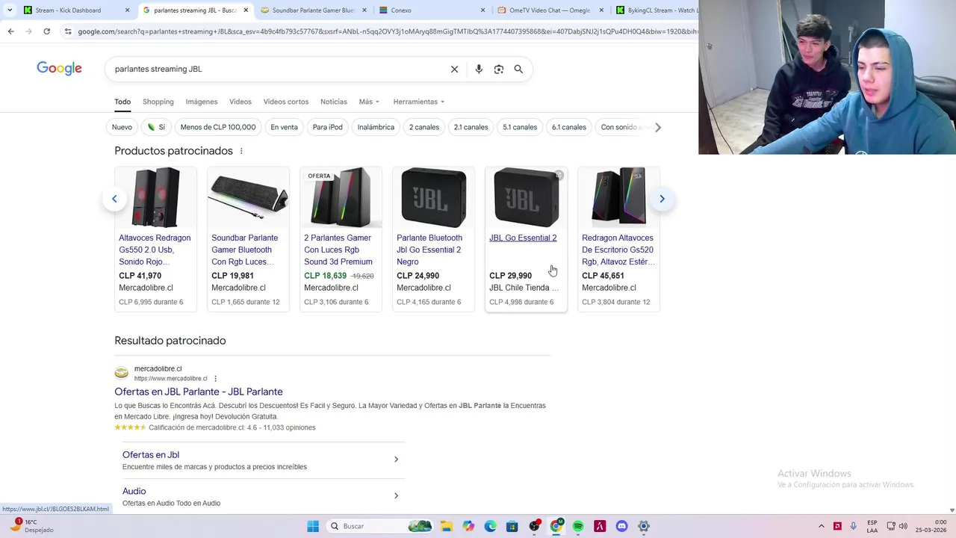Viewport: 956px width, 538px height.
Task: Switch to Chrome in the taskbar
Action: [556, 526]
